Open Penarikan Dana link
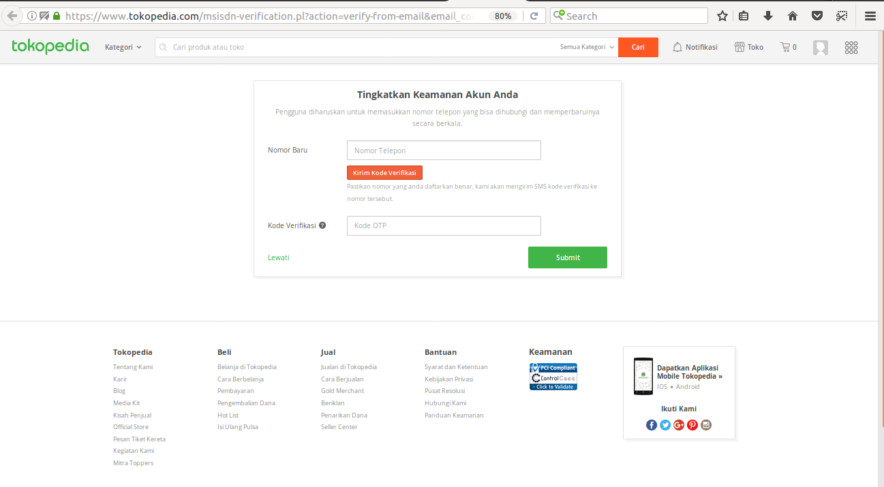 pos(344,415)
